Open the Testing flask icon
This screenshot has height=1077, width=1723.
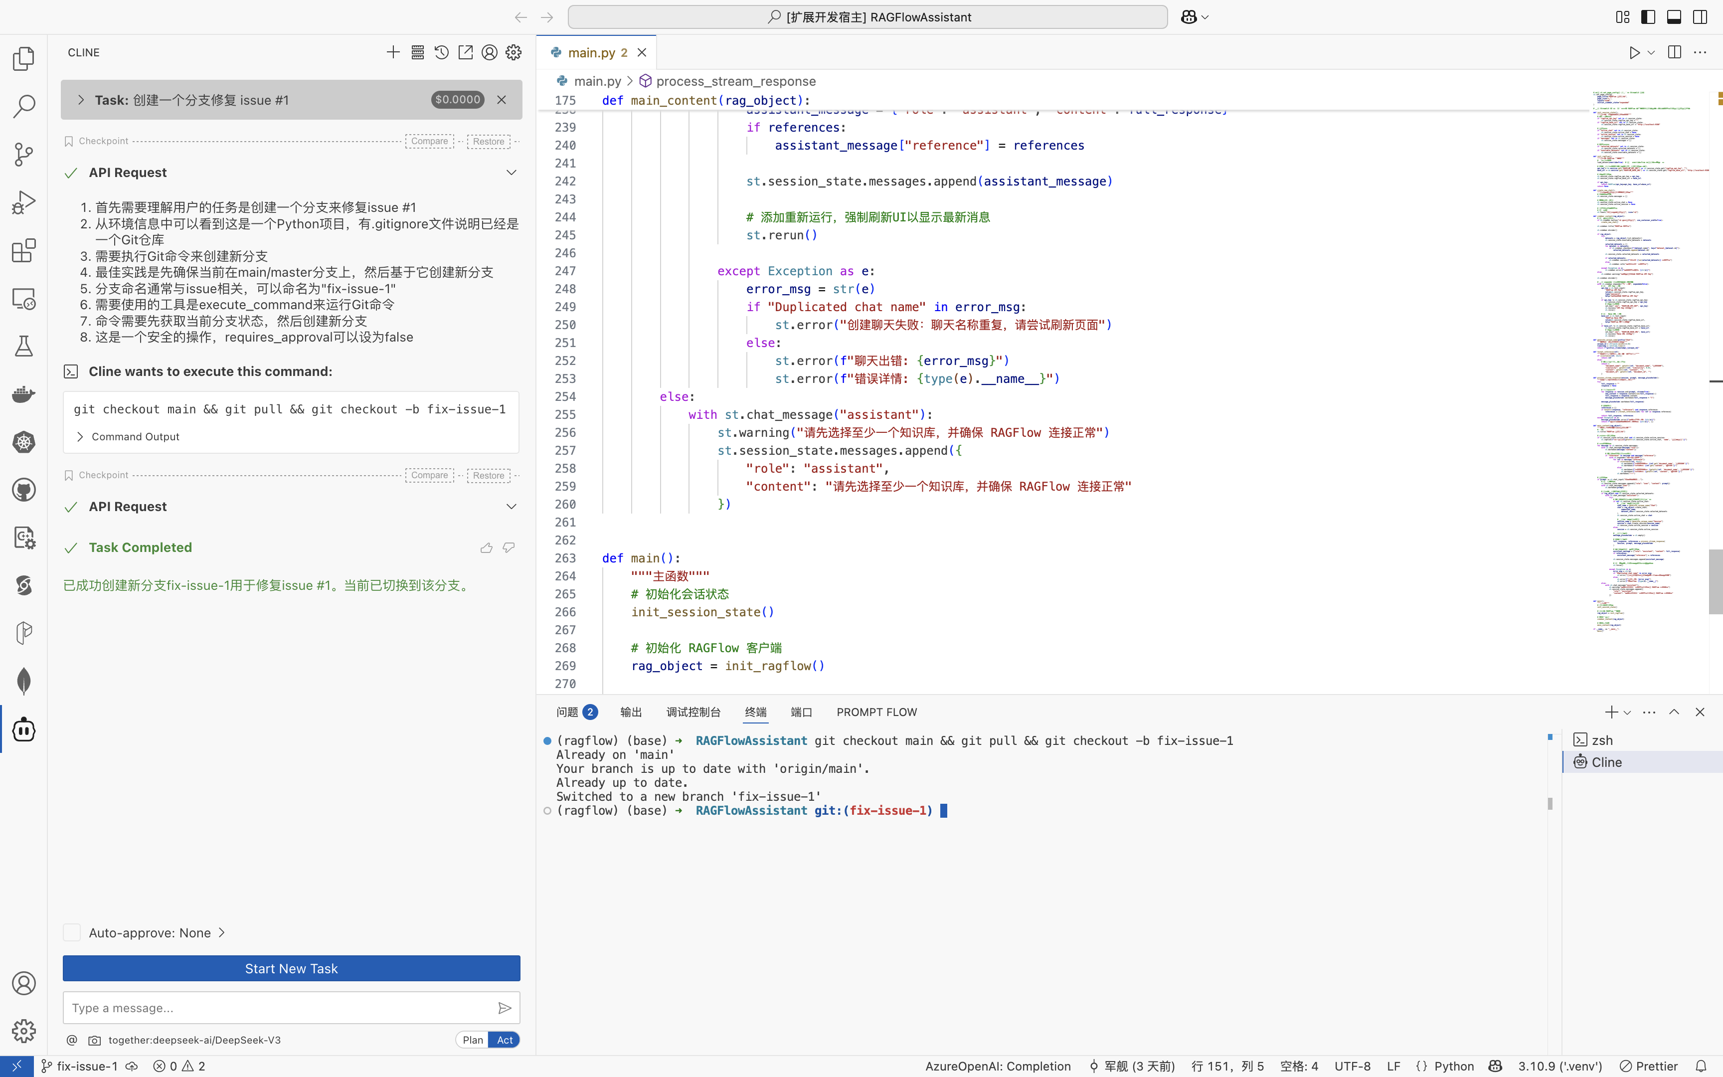23,346
